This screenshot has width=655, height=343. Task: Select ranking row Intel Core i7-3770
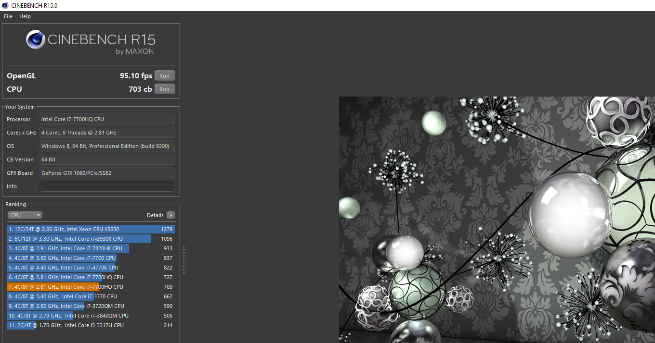(x=91, y=296)
